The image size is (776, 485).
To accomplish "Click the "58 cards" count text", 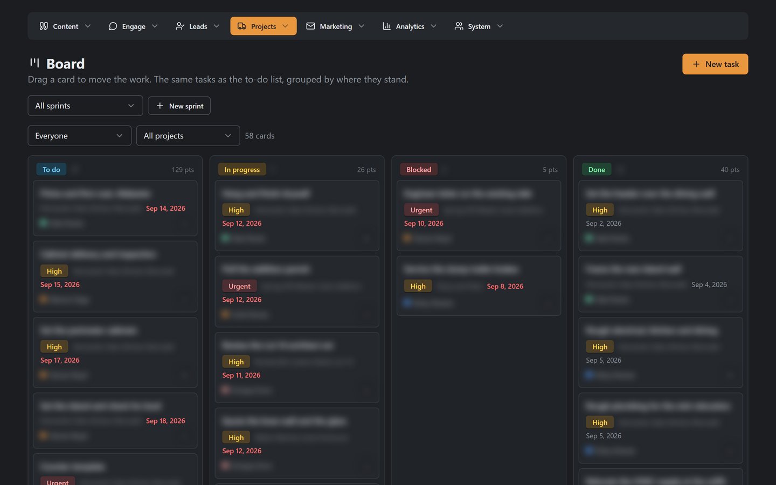I will click(x=260, y=136).
